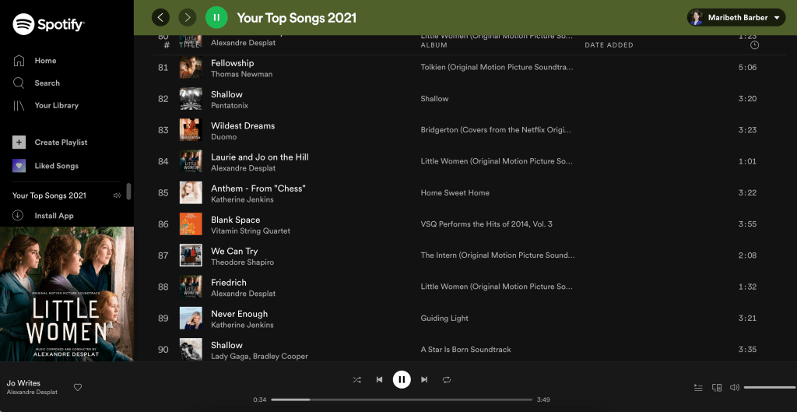The height and width of the screenshot is (412, 797).
Task: Open the Liked Songs playlist
Action: point(56,166)
